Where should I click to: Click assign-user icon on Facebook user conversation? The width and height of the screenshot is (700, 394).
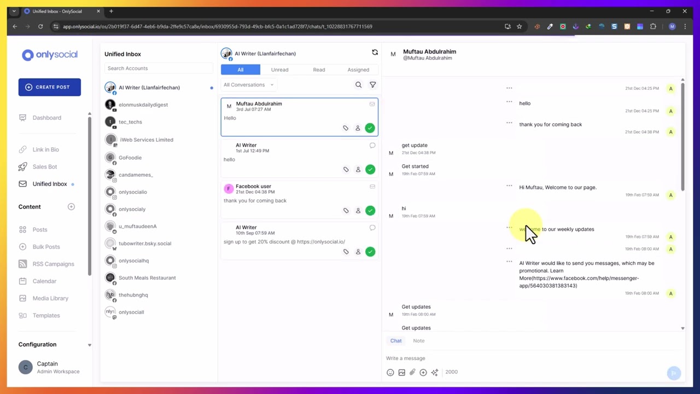coord(358,211)
